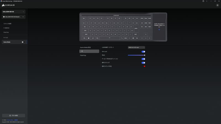This screenshot has height=124, width=221.
Task: Select the Page Down key on the keyboard
Action: [x=149, y=27]
